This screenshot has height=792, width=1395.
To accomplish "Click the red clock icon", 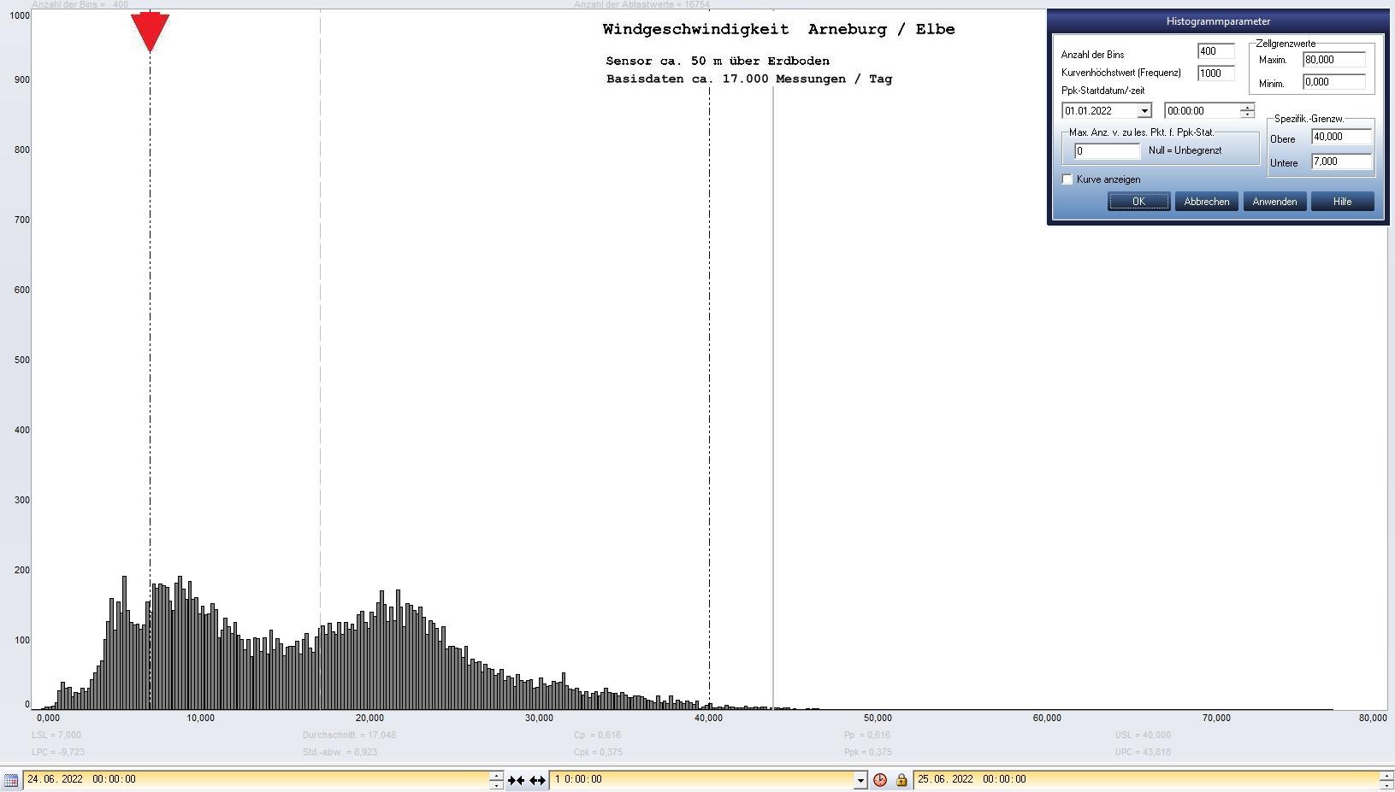I will click(880, 780).
